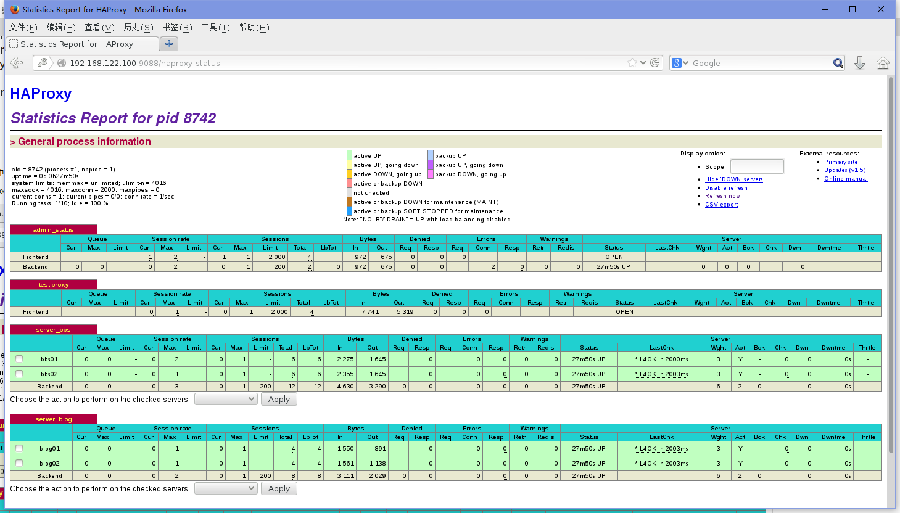900x513 pixels.
Task: Open the action dropdown for server_bbs servers
Action: (x=226, y=399)
